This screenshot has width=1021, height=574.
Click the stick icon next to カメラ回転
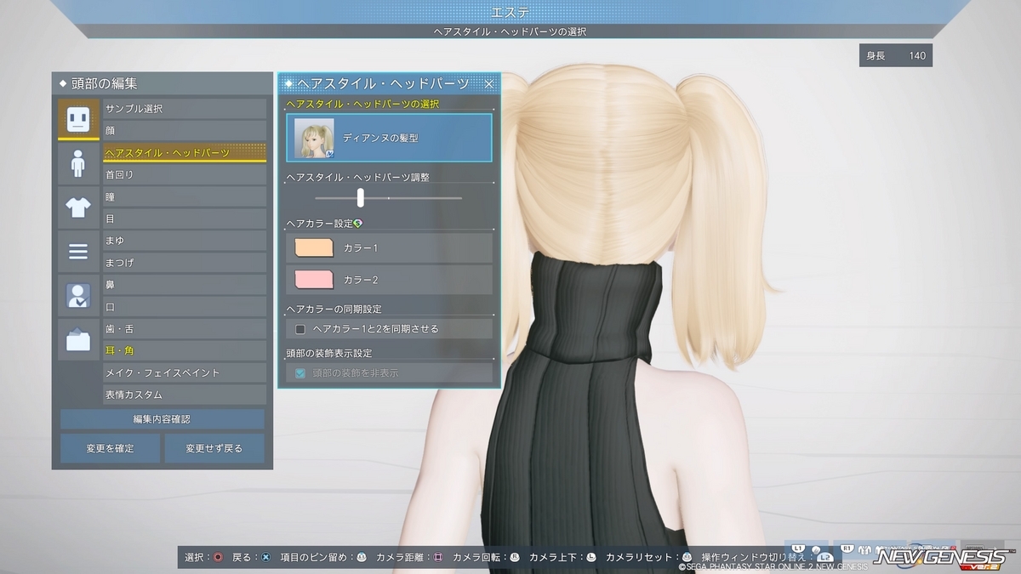click(515, 557)
